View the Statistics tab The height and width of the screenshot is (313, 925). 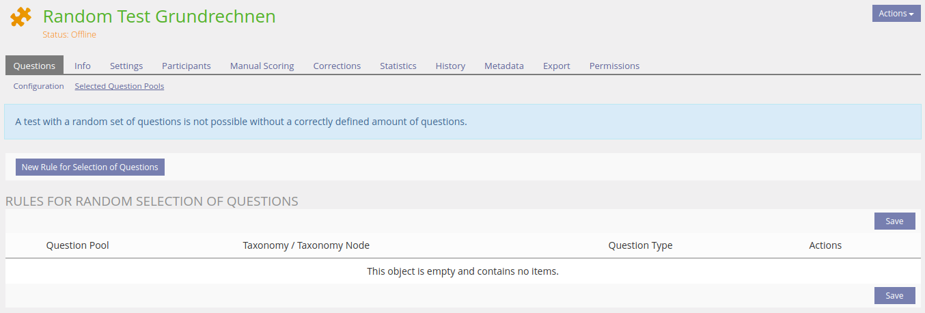pos(398,66)
